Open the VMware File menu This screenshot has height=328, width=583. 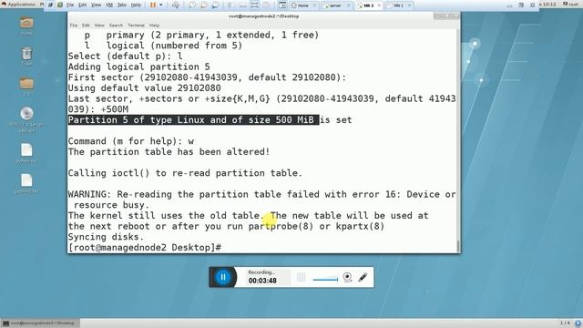coord(70,5)
